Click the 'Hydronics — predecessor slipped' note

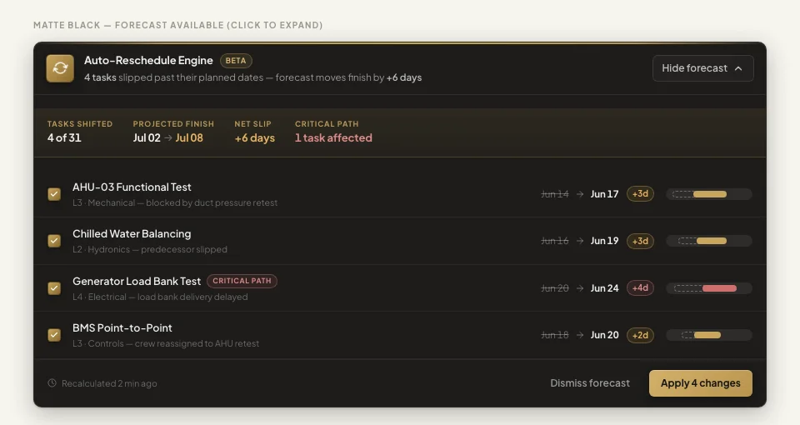point(157,249)
